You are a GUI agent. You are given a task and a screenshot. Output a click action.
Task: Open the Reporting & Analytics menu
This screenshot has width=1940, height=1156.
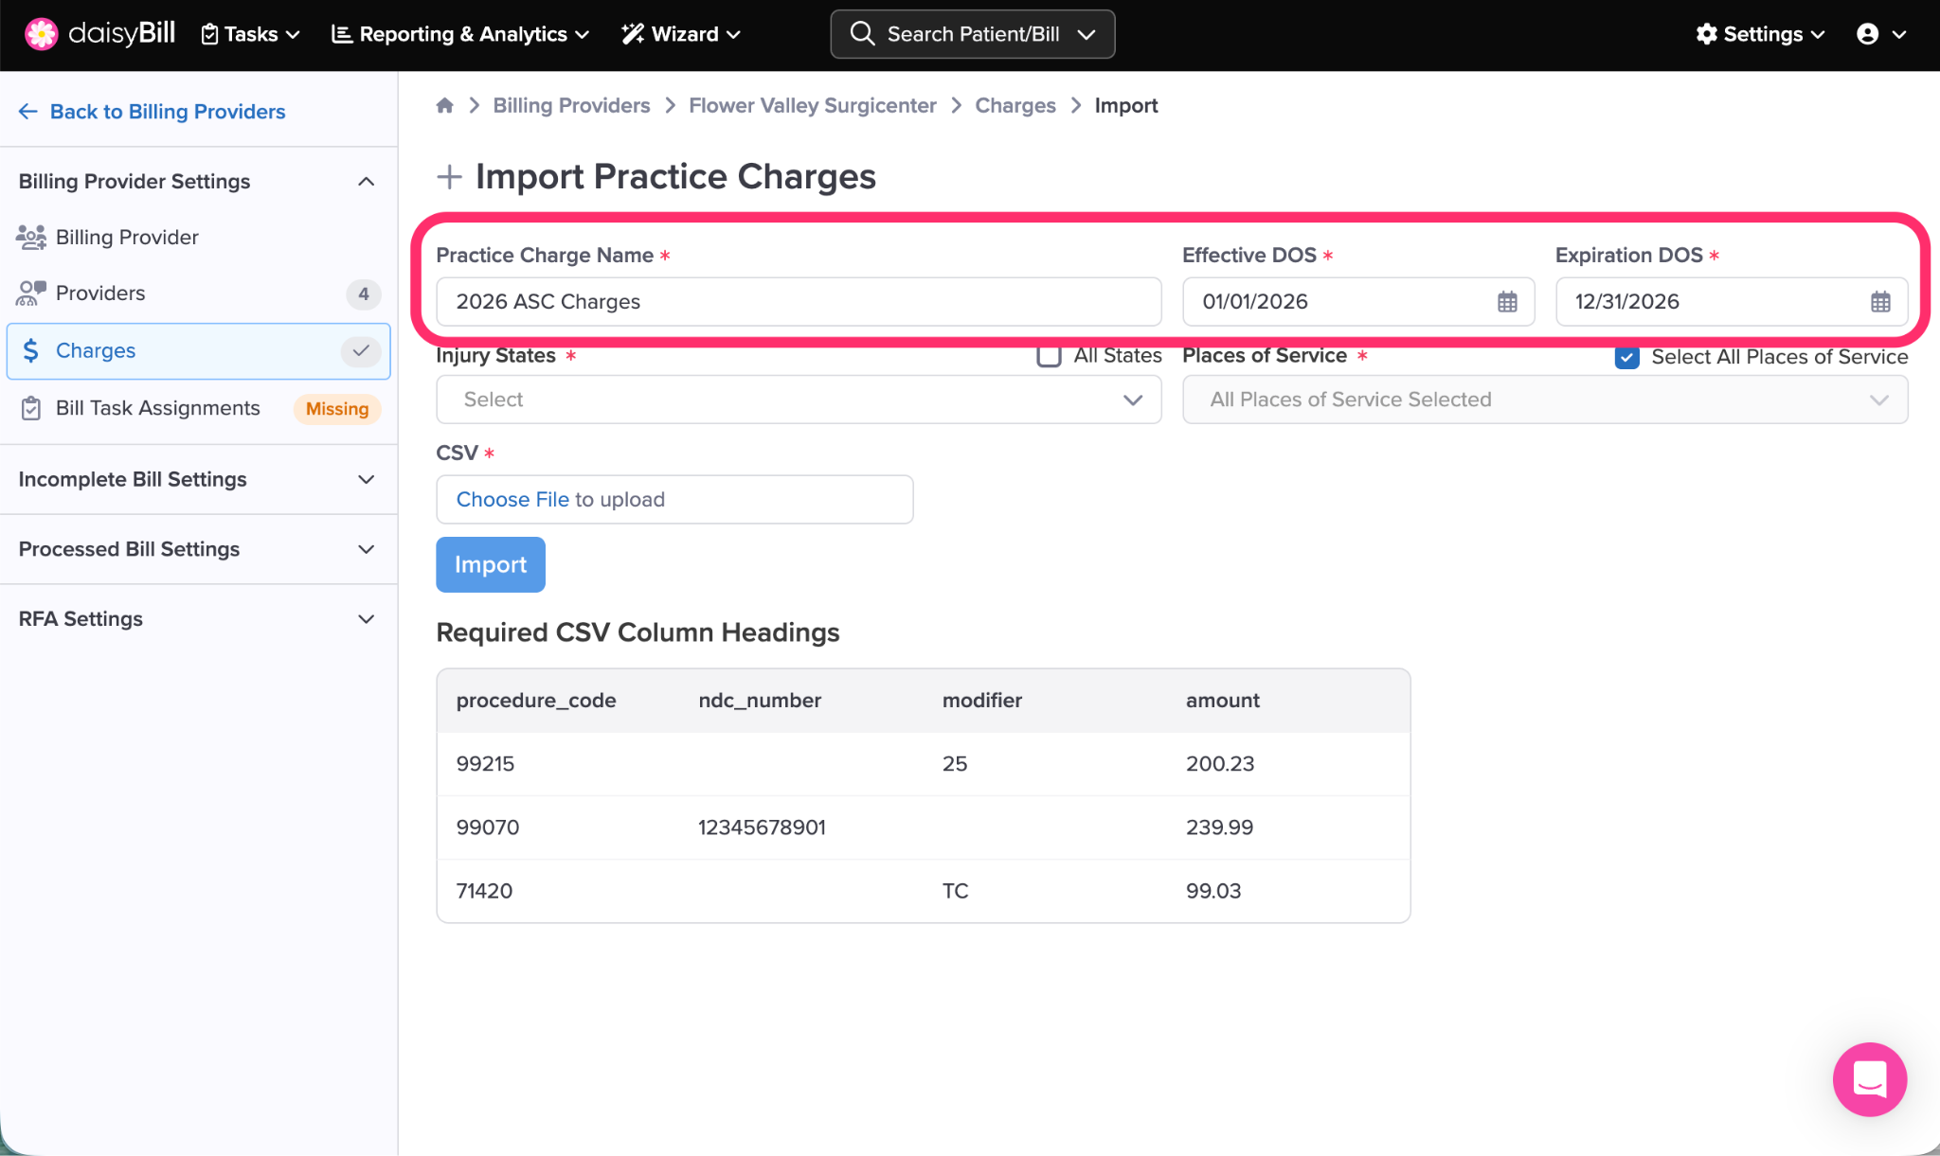click(460, 34)
